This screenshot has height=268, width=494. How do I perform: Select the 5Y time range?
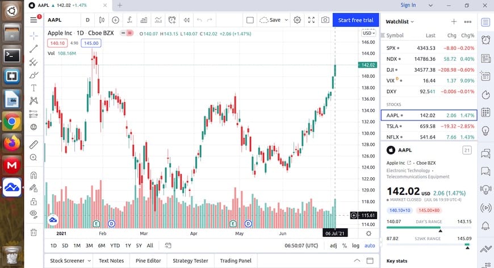click(139, 246)
